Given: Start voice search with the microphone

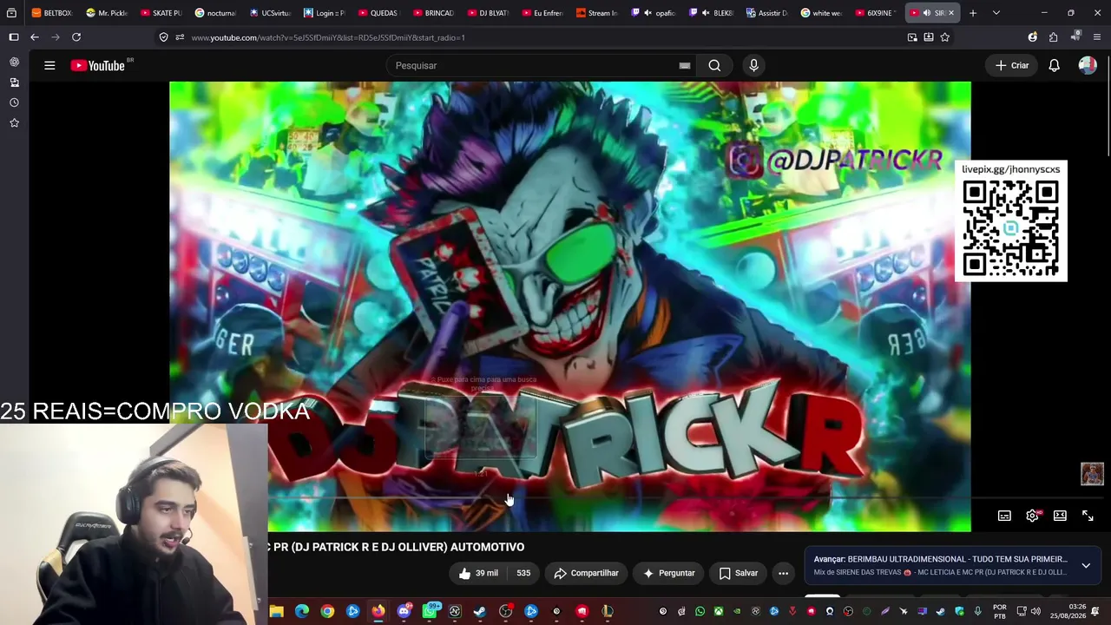Looking at the screenshot, I should 753,66.
